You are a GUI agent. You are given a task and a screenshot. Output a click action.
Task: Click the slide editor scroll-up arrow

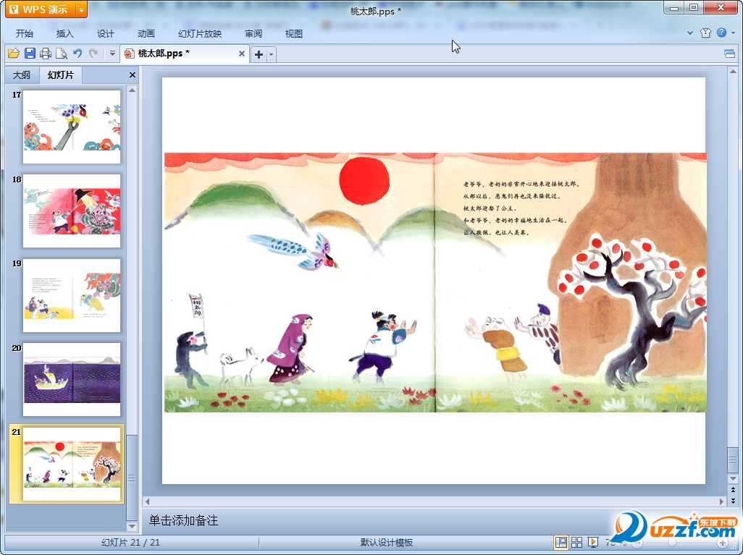(733, 72)
